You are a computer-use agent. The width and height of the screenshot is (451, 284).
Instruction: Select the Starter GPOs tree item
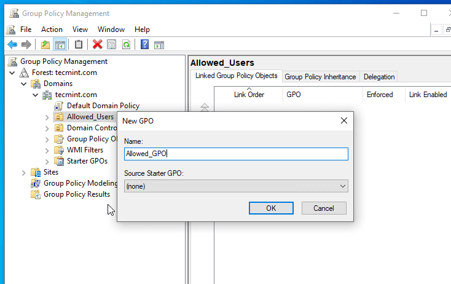(87, 161)
